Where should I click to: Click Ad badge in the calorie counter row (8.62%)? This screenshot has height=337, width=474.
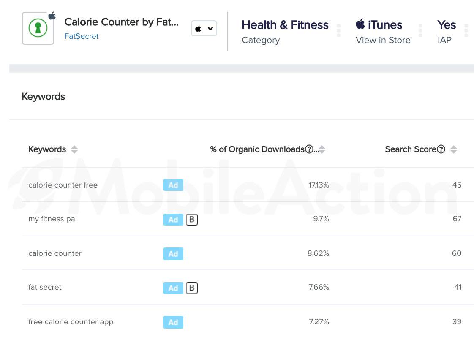[x=173, y=254]
